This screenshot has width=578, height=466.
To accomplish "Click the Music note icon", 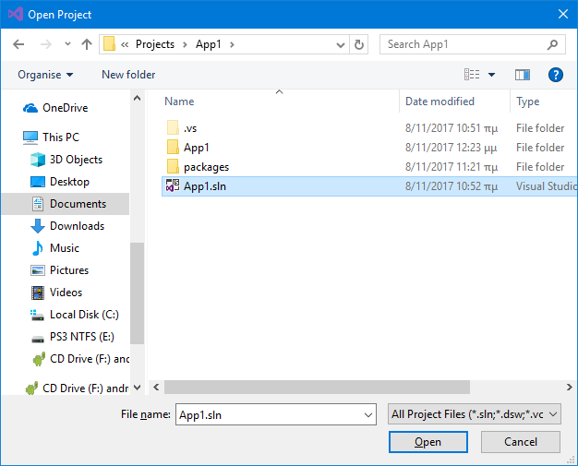I will (x=38, y=248).
